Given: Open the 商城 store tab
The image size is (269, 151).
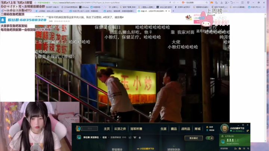Looking at the screenshot, I should (198, 129).
